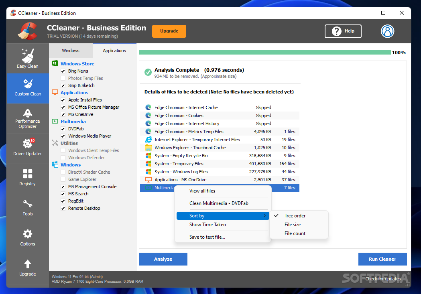
Task: Switch to the Applications tab
Action: (114, 51)
